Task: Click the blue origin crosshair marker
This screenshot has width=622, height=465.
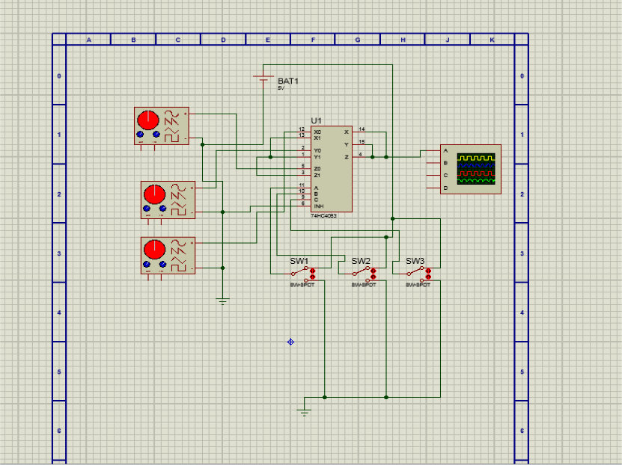Action: [290, 342]
